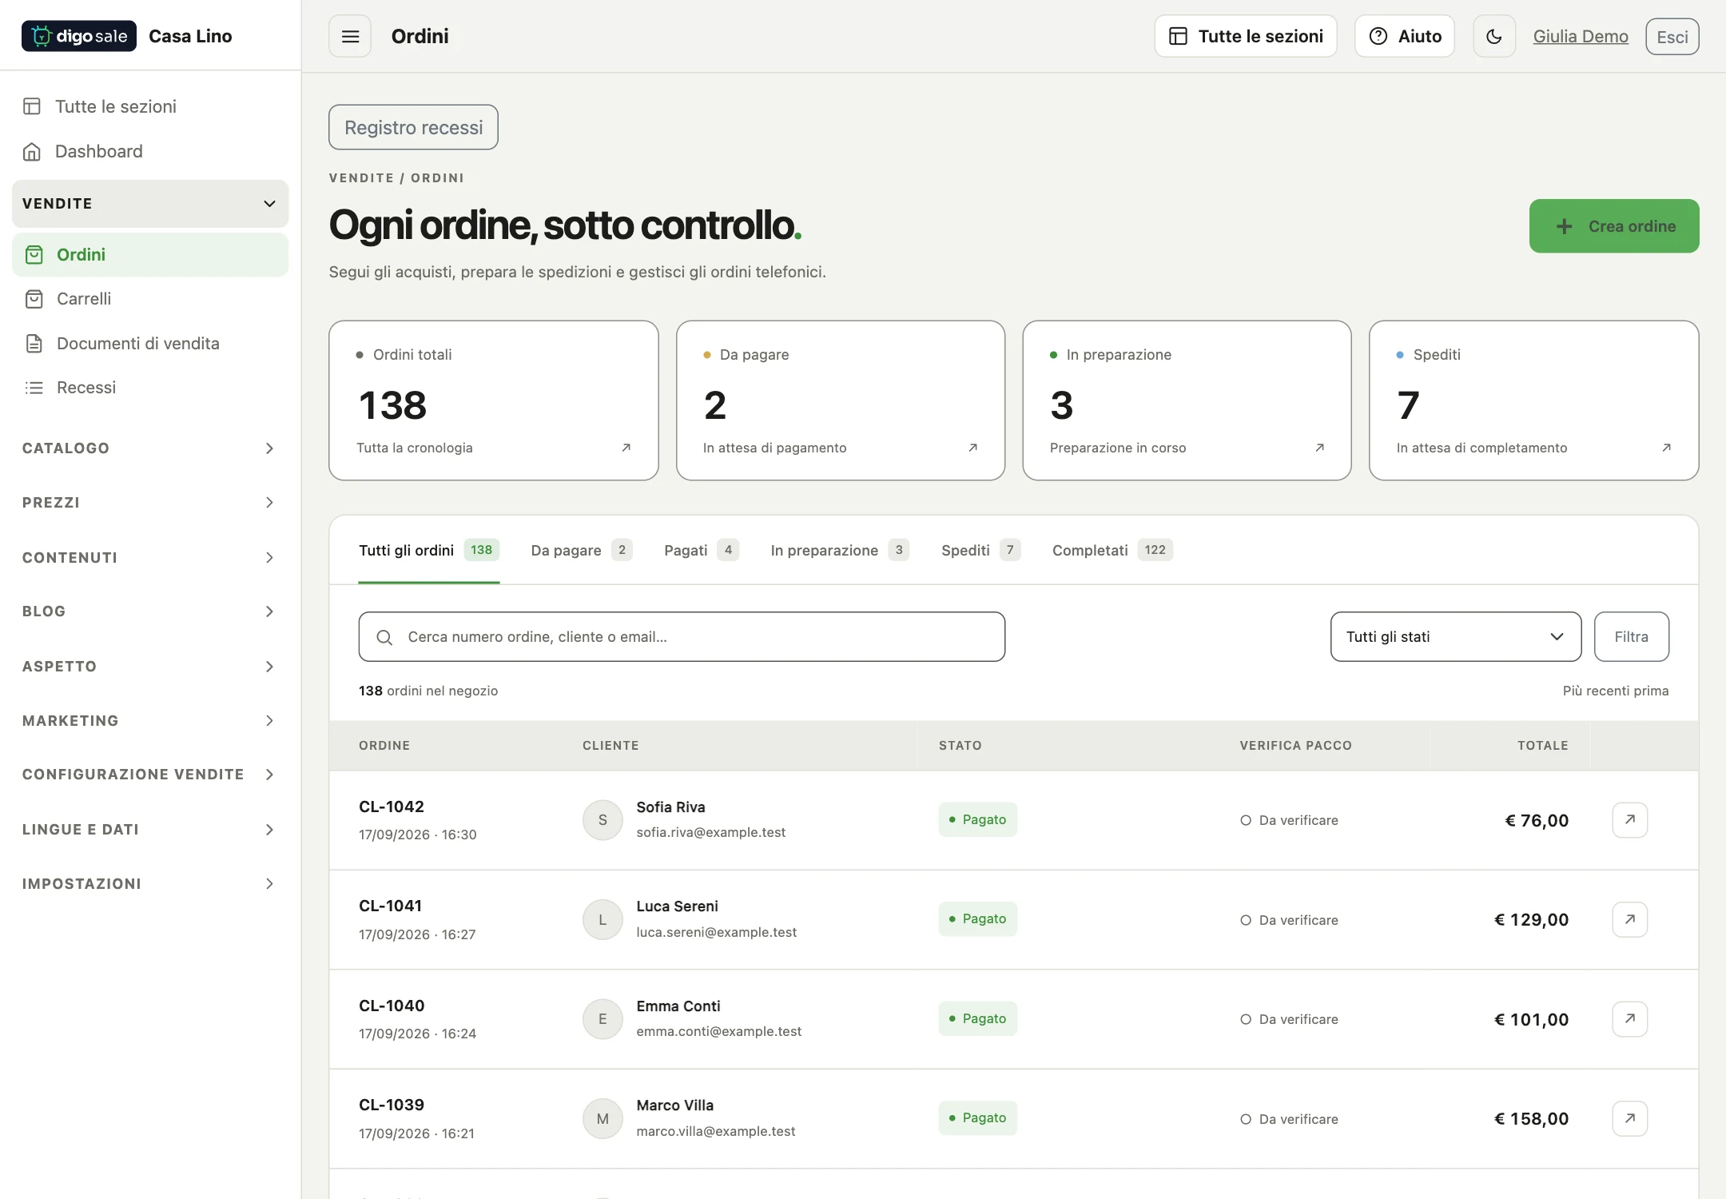The height and width of the screenshot is (1199, 1726).
Task: Expand the MARKETING section
Action: click(x=150, y=721)
